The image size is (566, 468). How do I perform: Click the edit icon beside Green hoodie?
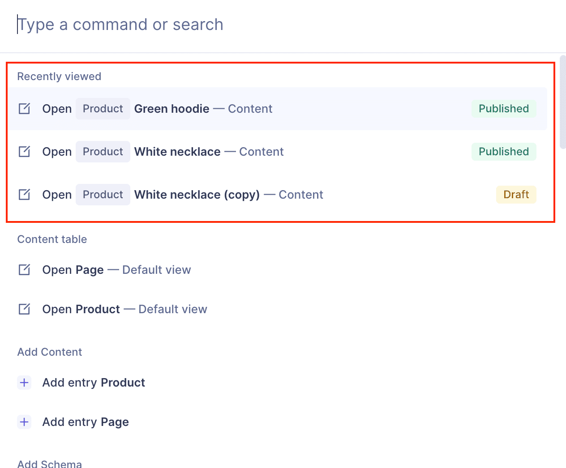[25, 108]
